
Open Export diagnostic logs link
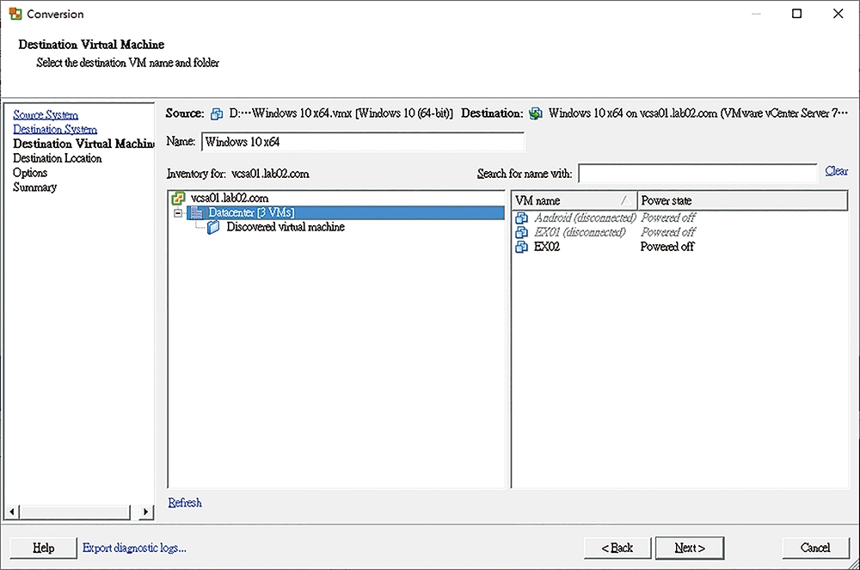pos(134,548)
